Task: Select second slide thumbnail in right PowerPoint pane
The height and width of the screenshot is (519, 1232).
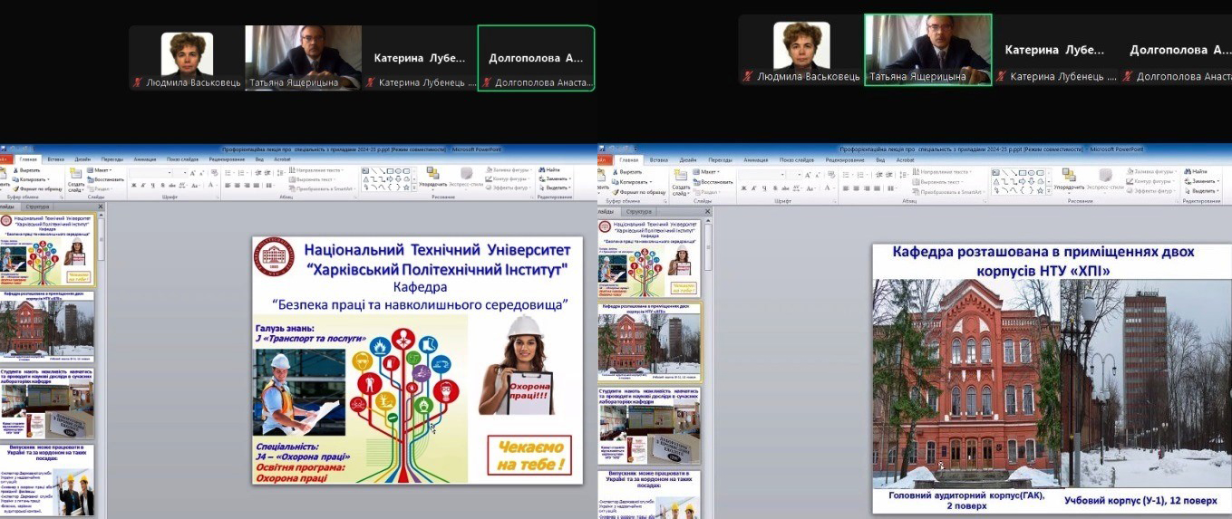Action: [x=649, y=341]
